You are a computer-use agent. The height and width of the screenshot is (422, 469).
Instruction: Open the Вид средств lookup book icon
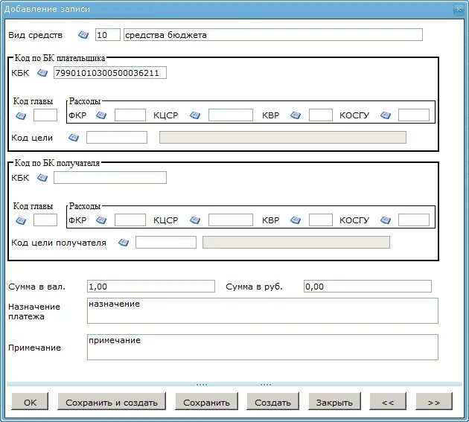[x=83, y=35]
